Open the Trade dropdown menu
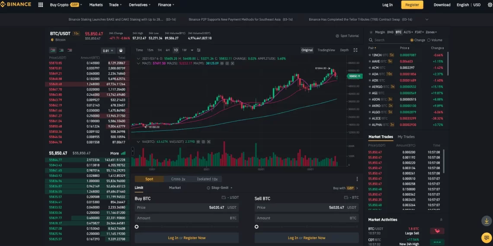 click(115, 5)
